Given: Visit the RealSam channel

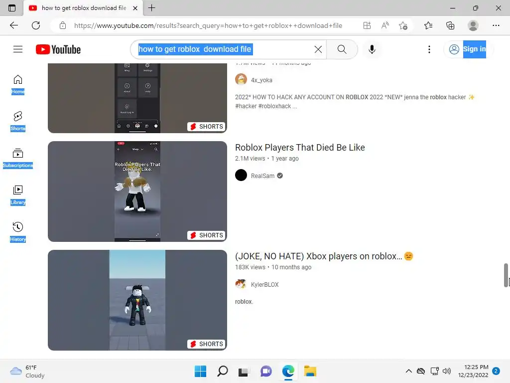Looking at the screenshot, I should pos(262,176).
